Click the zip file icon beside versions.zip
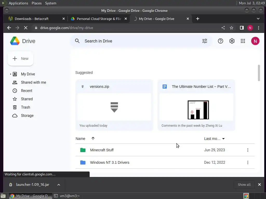Screen dimensions: 266x199 83,87
